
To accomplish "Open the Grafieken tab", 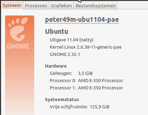I will tap(61, 6).
